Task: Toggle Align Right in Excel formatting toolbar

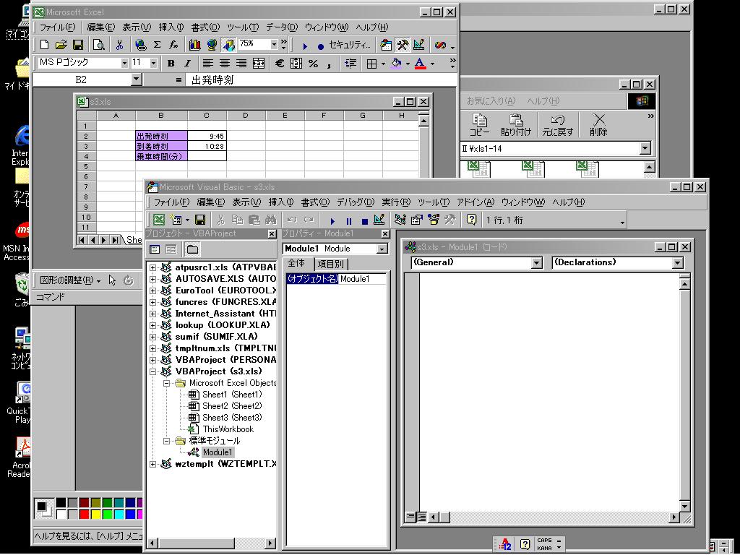Action: (x=241, y=64)
